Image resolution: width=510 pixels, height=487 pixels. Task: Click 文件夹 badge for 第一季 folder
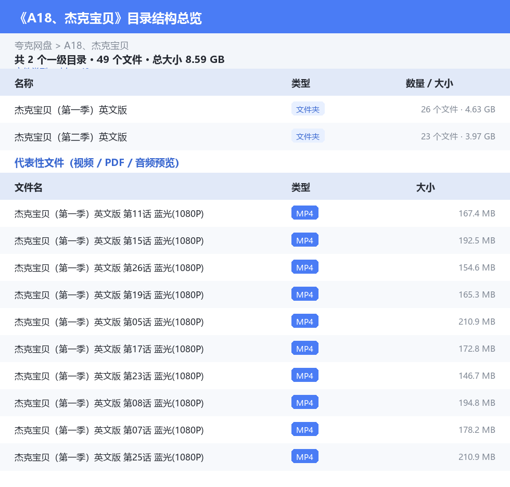pyautogui.click(x=308, y=109)
